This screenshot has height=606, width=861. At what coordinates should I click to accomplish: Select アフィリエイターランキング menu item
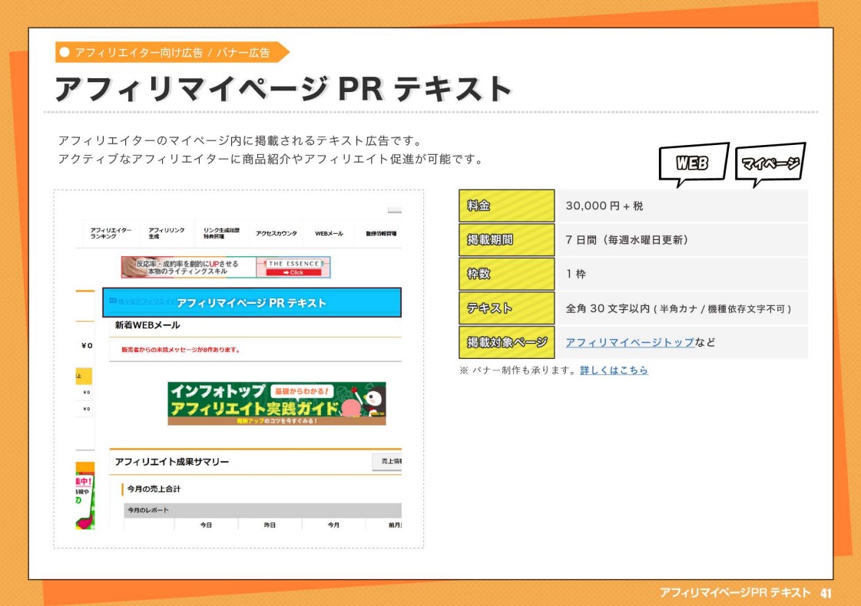tap(111, 233)
